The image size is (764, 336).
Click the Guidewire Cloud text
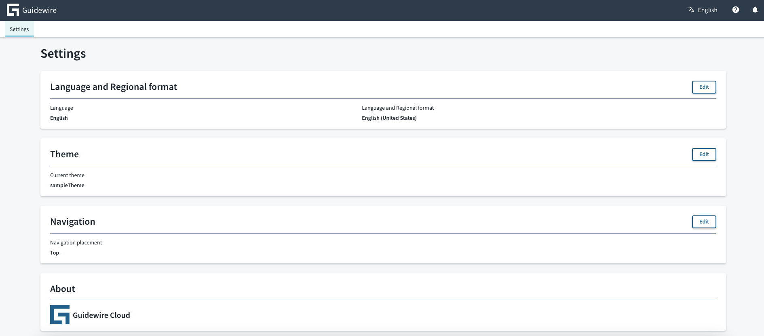[101, 315]
